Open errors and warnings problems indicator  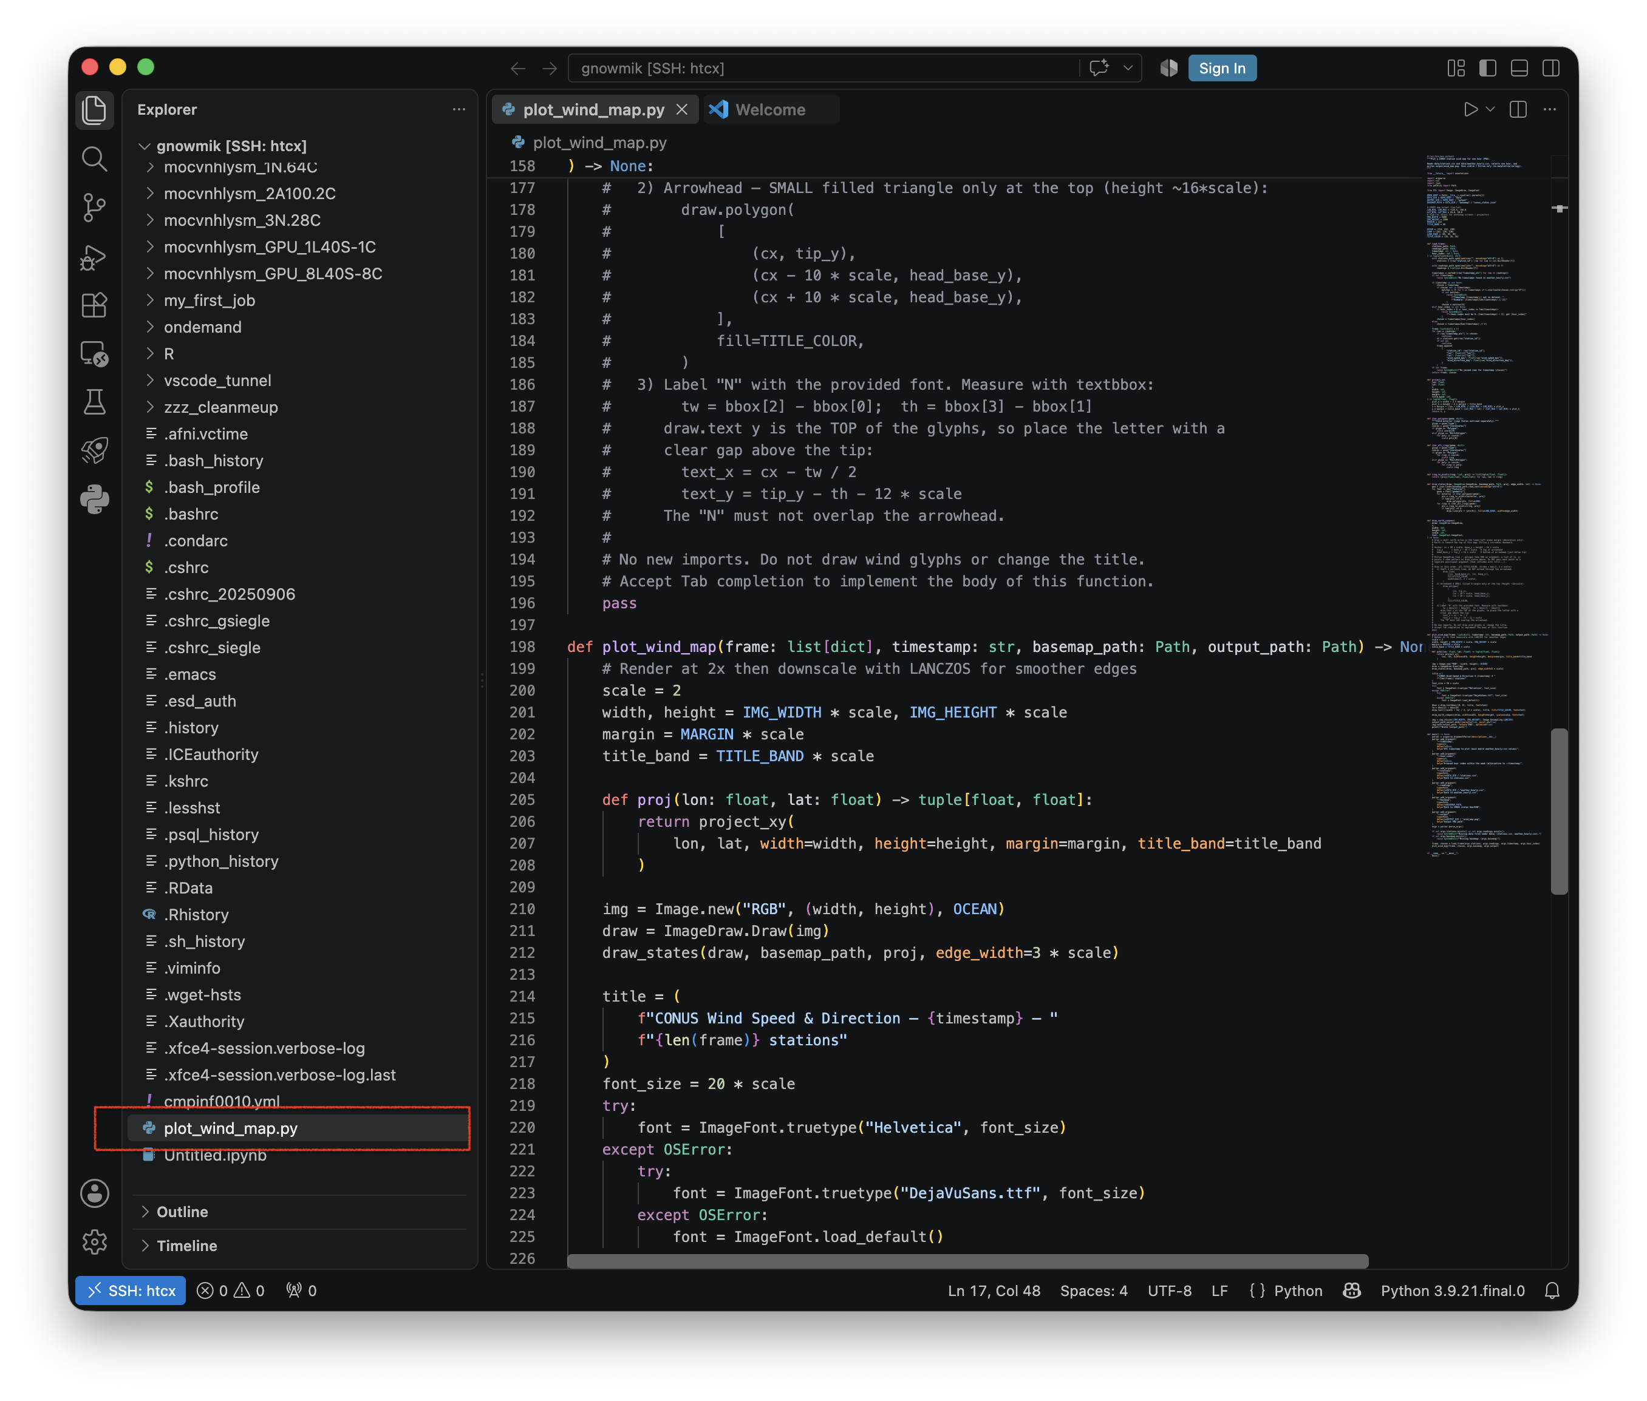coord(230,1291)
